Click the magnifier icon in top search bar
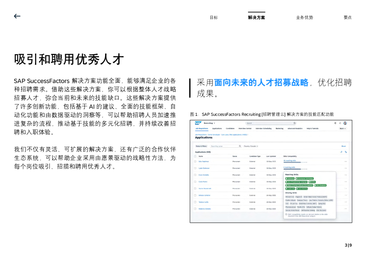This screenshot has height=257, width=366. click(294, 123)
